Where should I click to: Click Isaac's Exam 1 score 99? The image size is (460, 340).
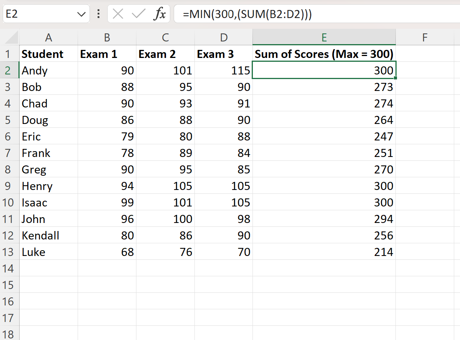[x=107, y=202]
